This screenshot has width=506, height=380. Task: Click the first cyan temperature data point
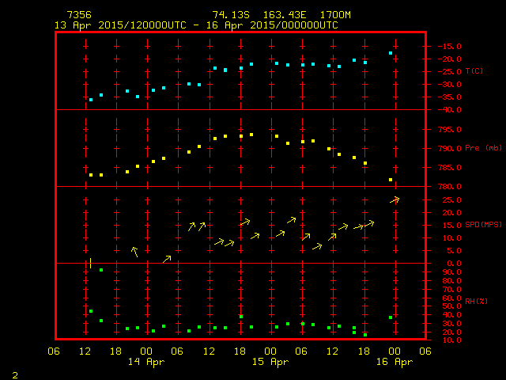[91, 100]
